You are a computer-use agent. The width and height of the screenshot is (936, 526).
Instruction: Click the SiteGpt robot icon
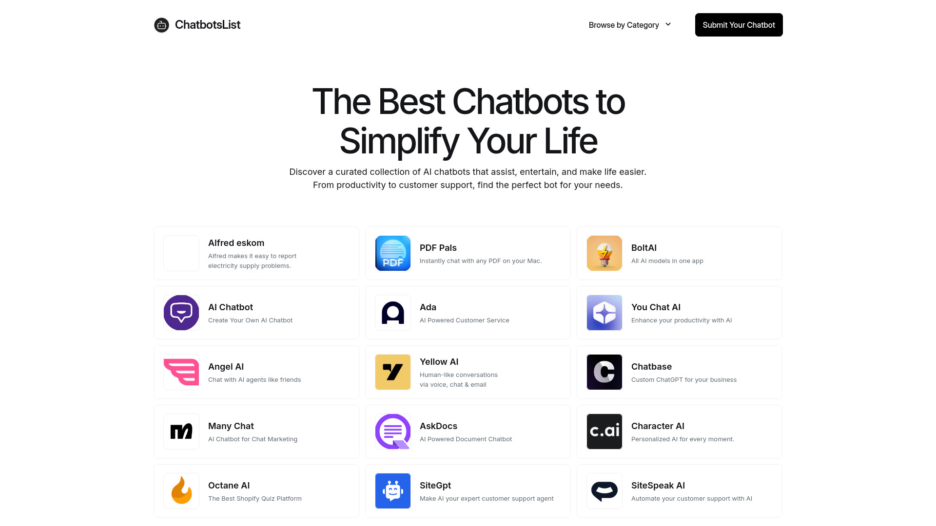[x=392, y=490]
